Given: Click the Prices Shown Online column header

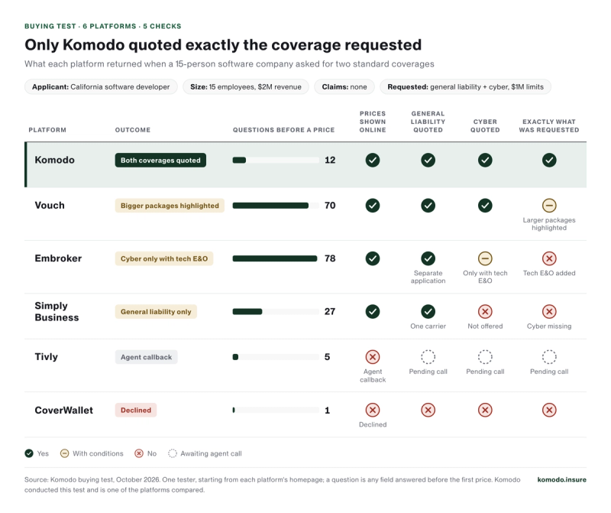Looking at the screenshot, I should pos(373,122).
